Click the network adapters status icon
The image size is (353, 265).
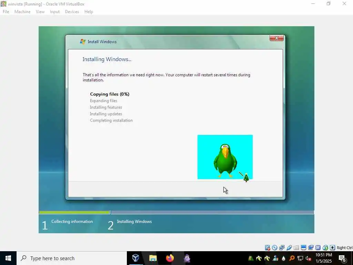click(282, 248)
